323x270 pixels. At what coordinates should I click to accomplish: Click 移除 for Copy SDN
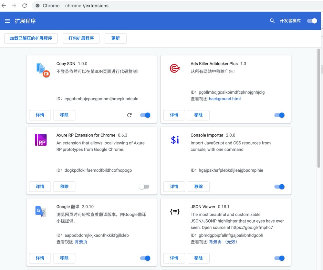(64, 115)
